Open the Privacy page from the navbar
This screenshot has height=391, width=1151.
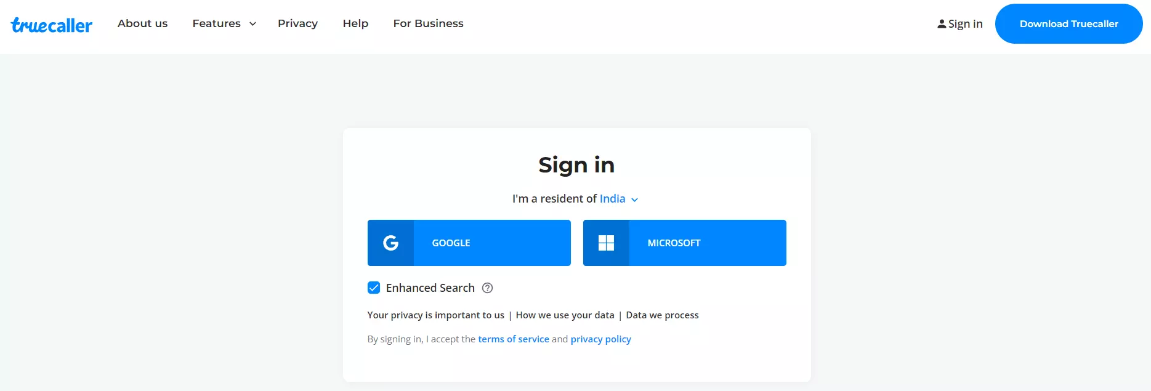click(x=297, y=23)
